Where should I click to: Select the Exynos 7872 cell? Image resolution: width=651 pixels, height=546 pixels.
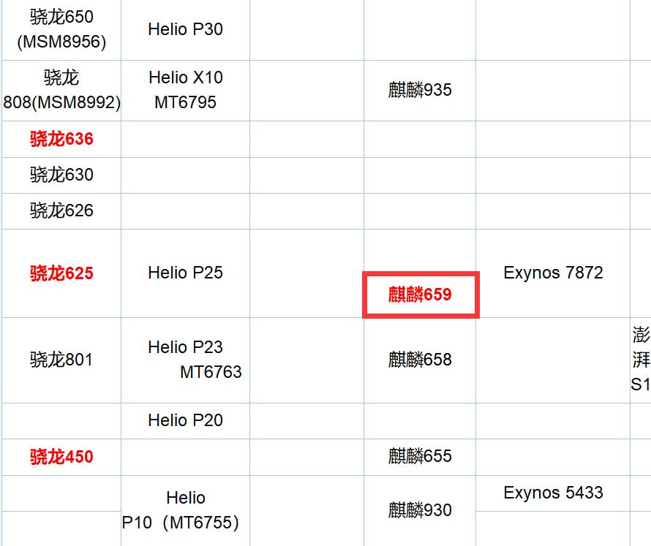[553, 273]
